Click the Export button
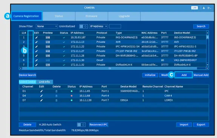Viewport: 217px width, 138px height. click(201, 124)
